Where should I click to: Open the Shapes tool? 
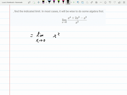click(x=78, y=2)
